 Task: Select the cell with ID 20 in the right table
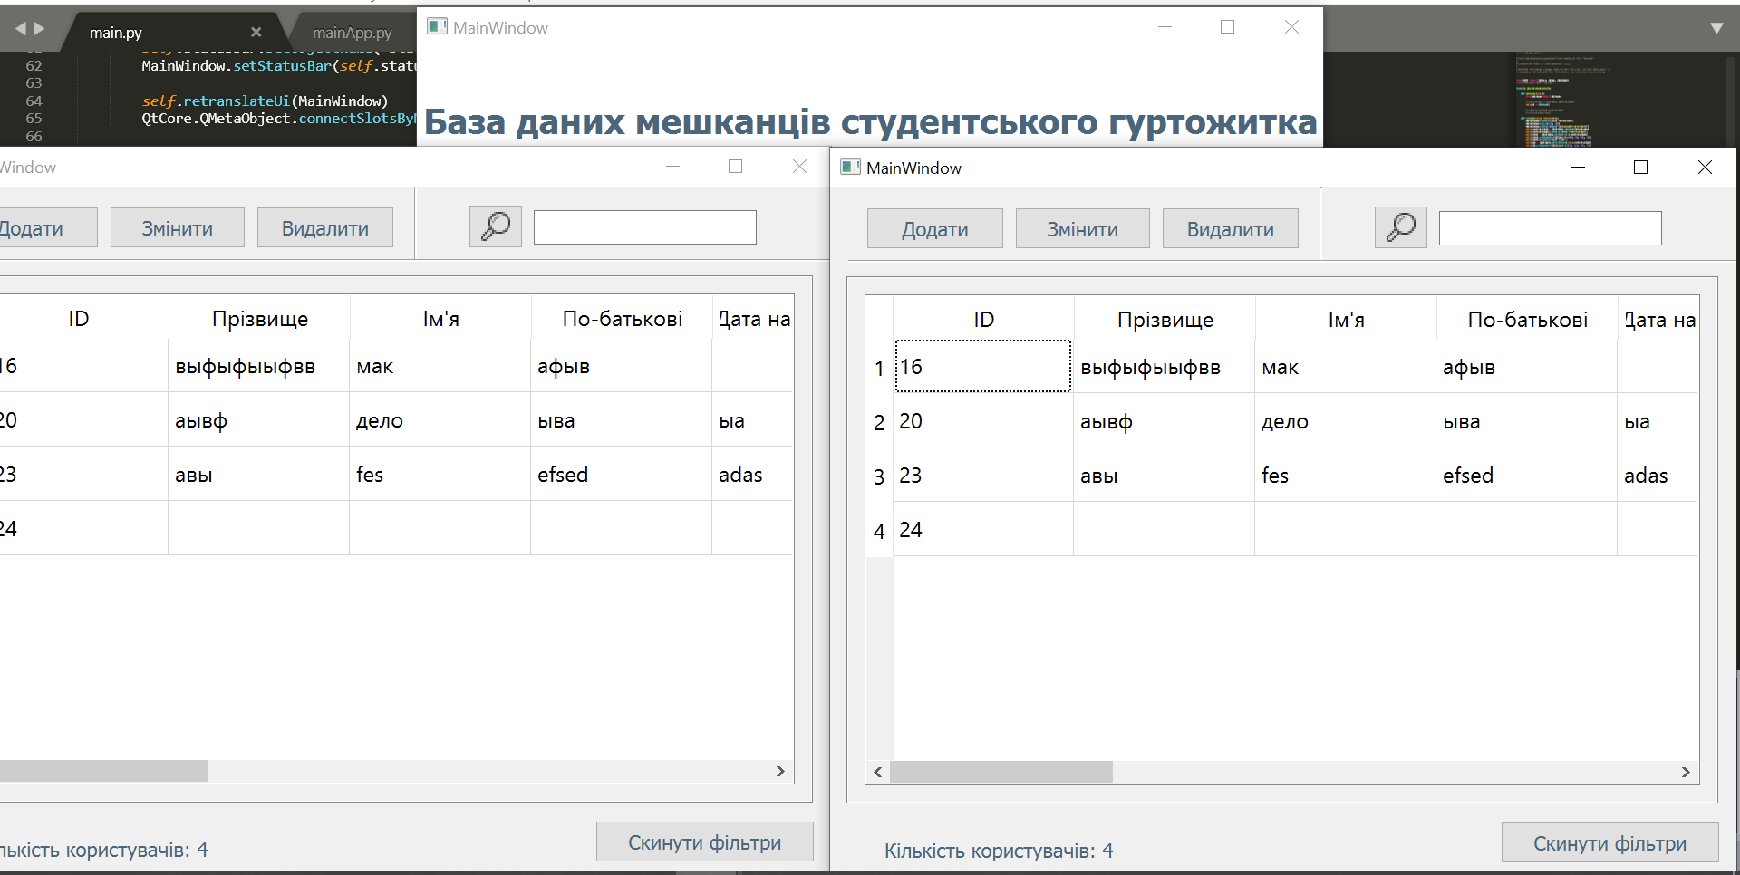point(983,421)
